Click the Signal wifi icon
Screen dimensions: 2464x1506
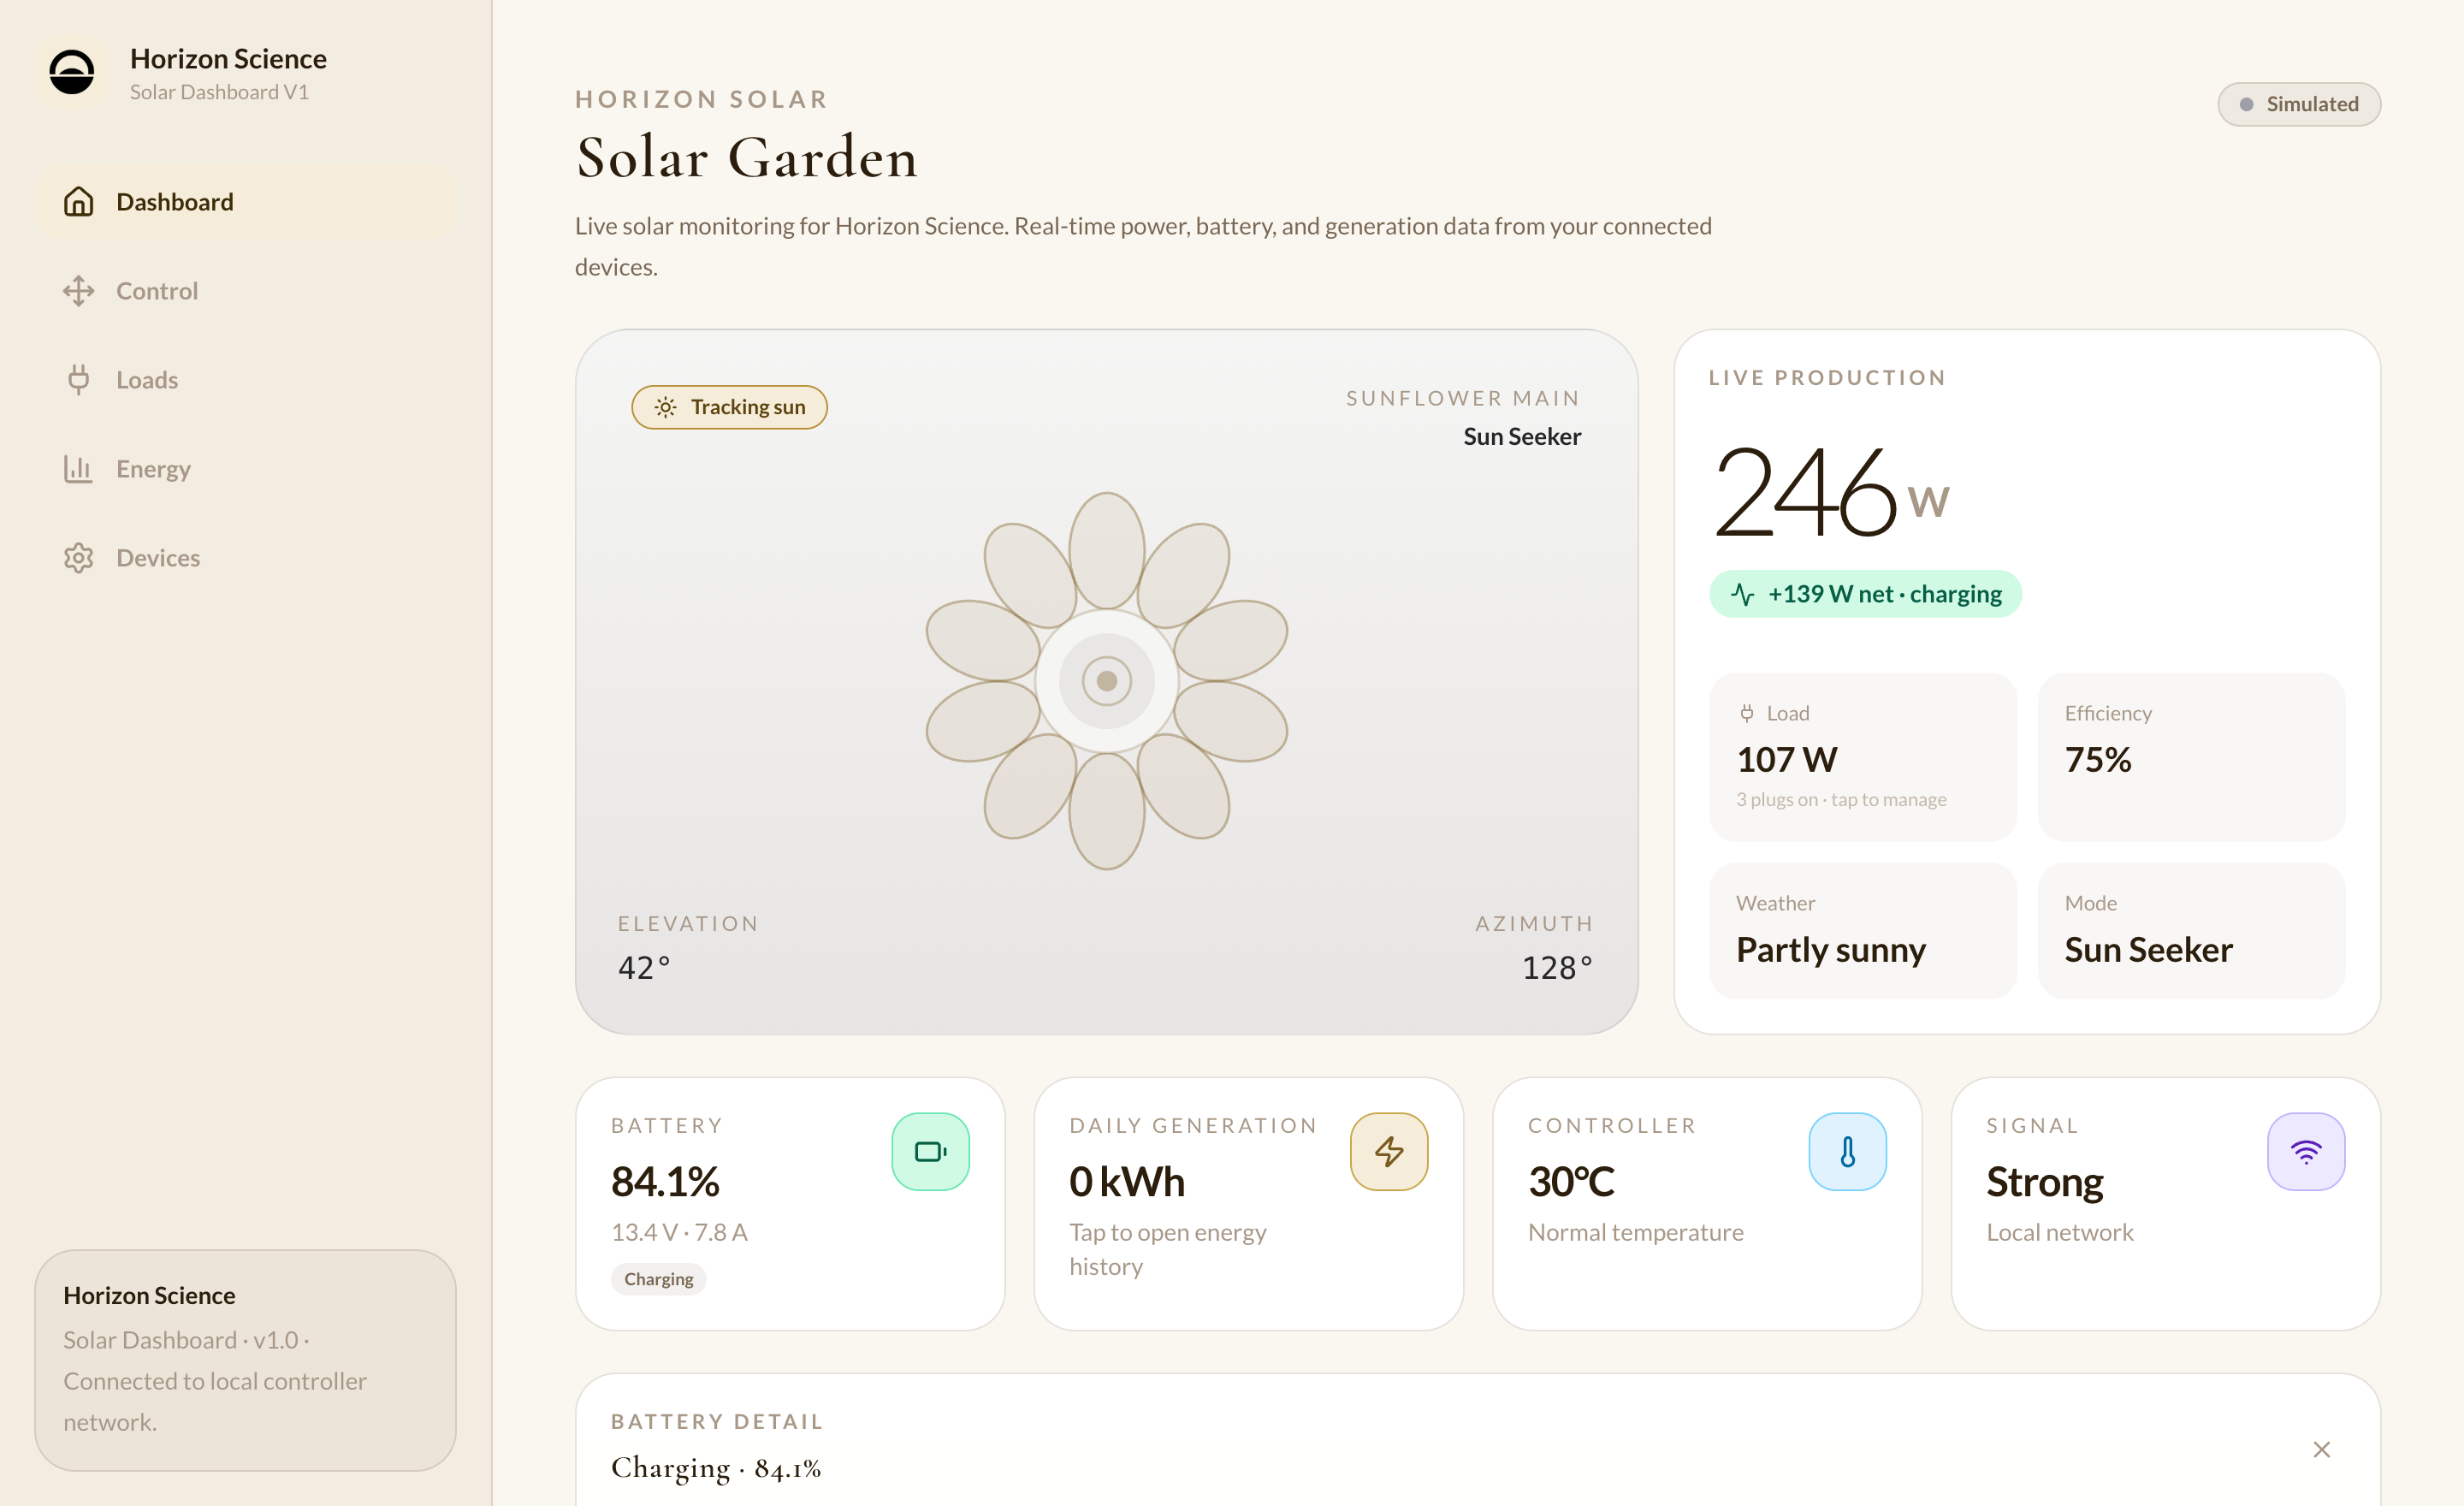2306,1152
